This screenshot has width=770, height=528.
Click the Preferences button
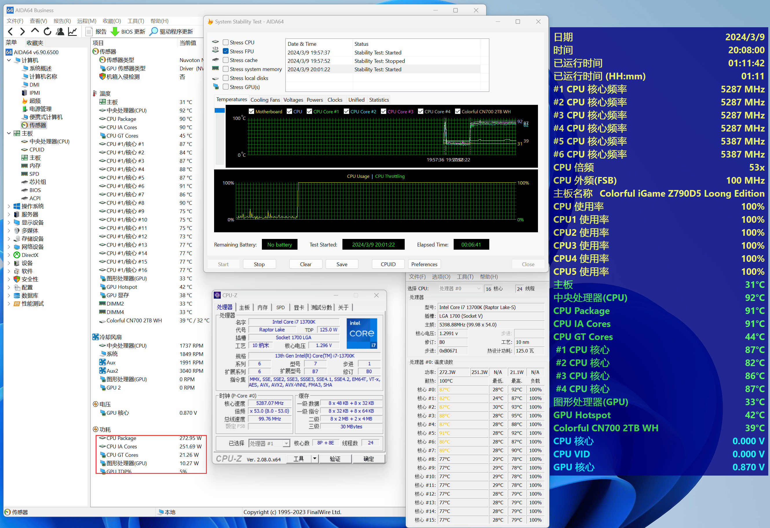click(x=424, y=264)
